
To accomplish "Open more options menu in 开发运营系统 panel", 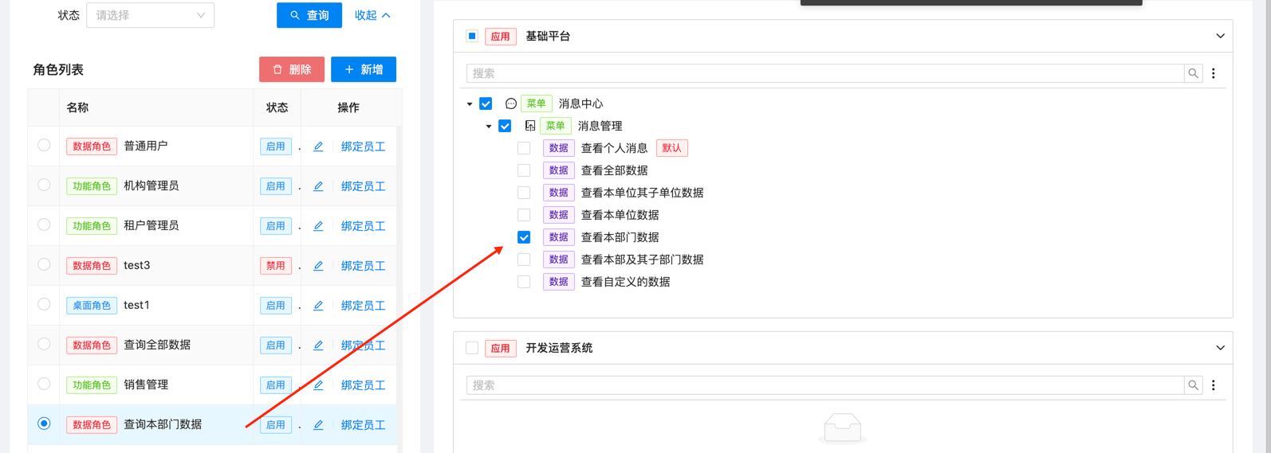I will click(1214, 385).
